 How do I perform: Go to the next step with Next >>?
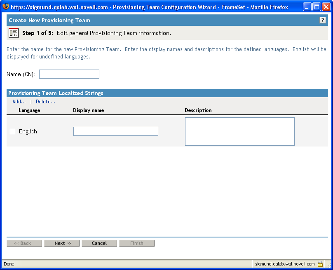(x=62, y=243)
